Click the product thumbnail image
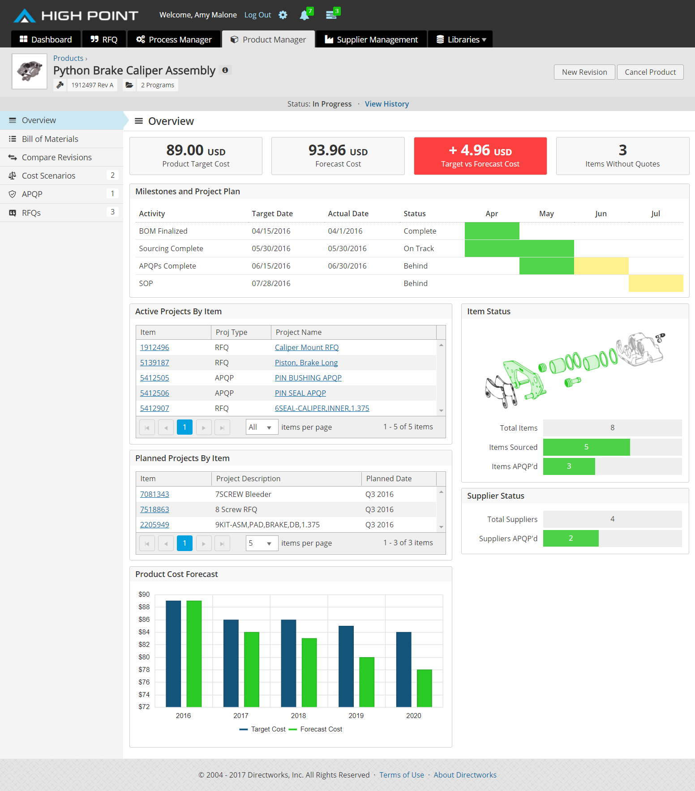 click(x=30, y=72)
